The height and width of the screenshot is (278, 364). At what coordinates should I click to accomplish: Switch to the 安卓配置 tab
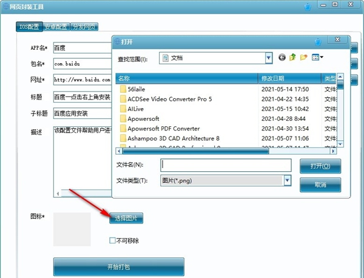56,27
